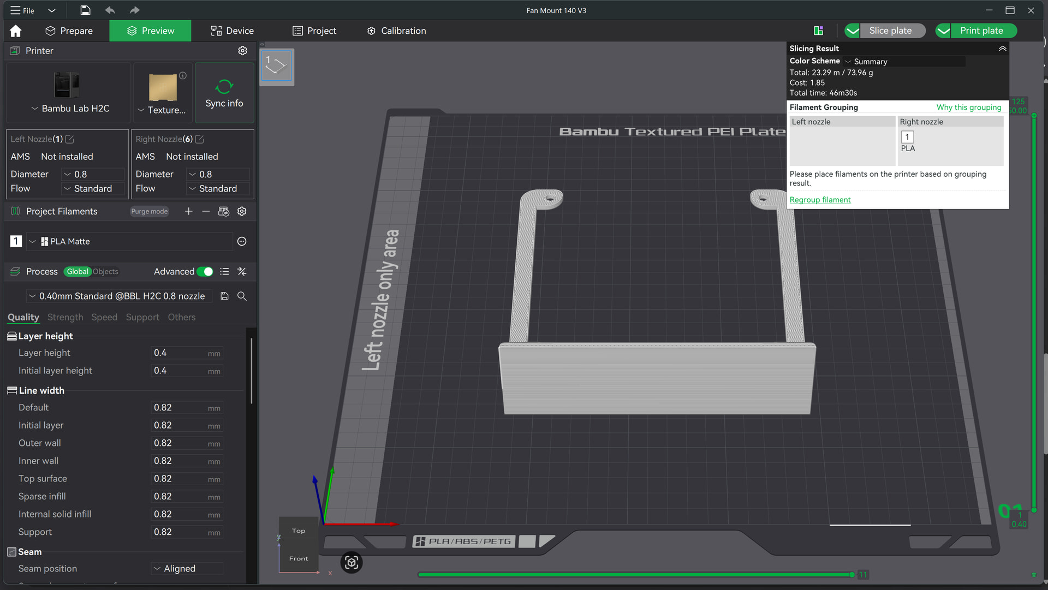Click plate type info icon
The height and width of the screenshot is (590, 1048).
183,76
